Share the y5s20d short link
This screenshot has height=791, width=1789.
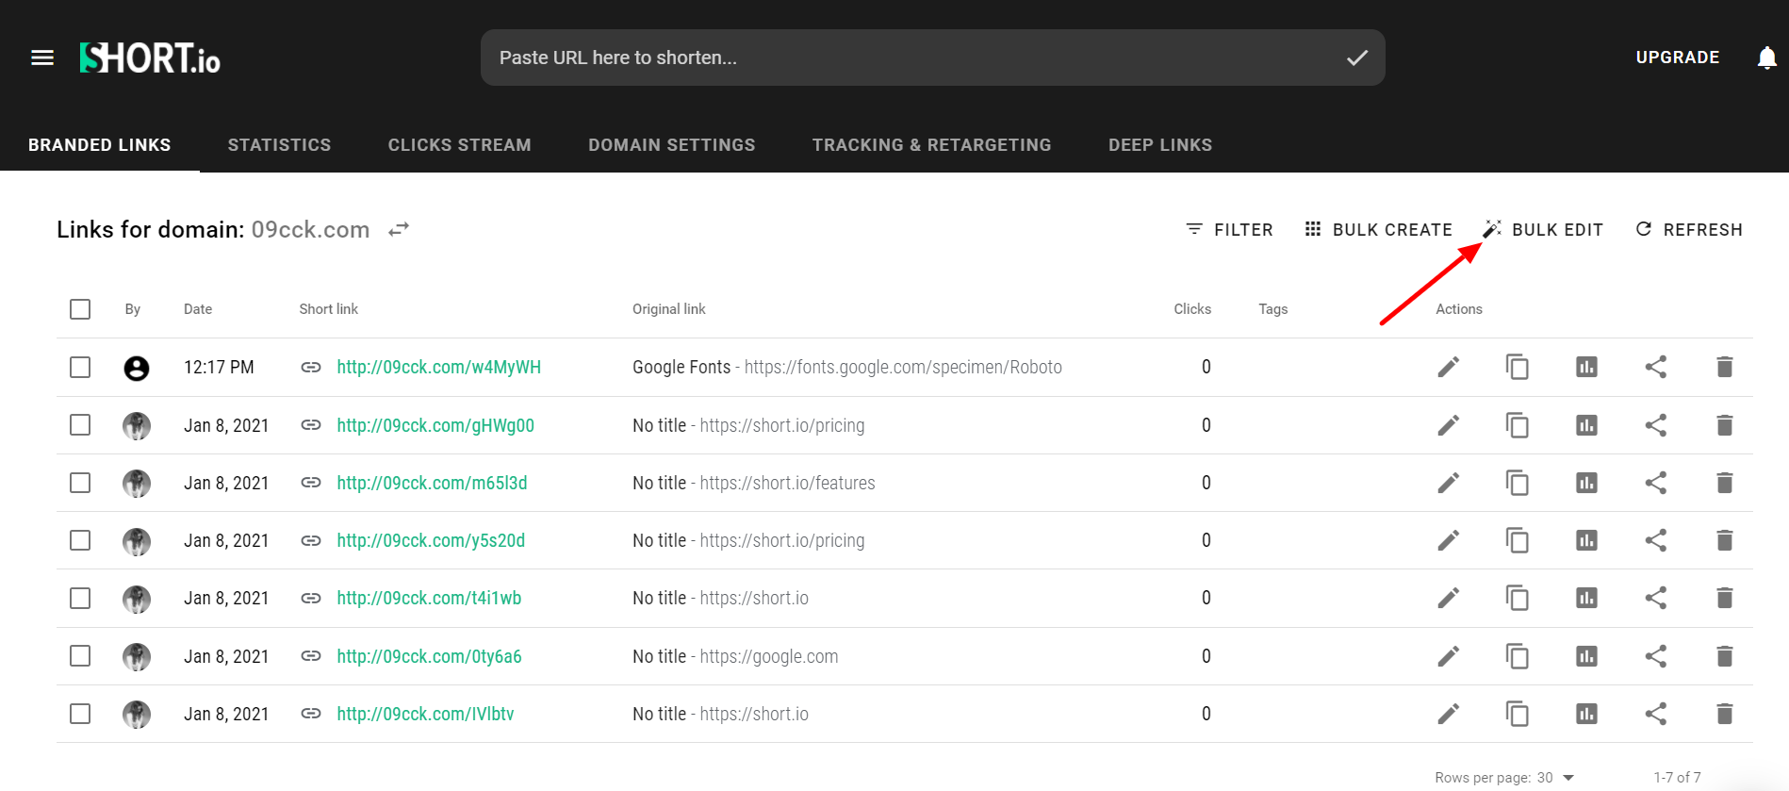[1656, 540]
